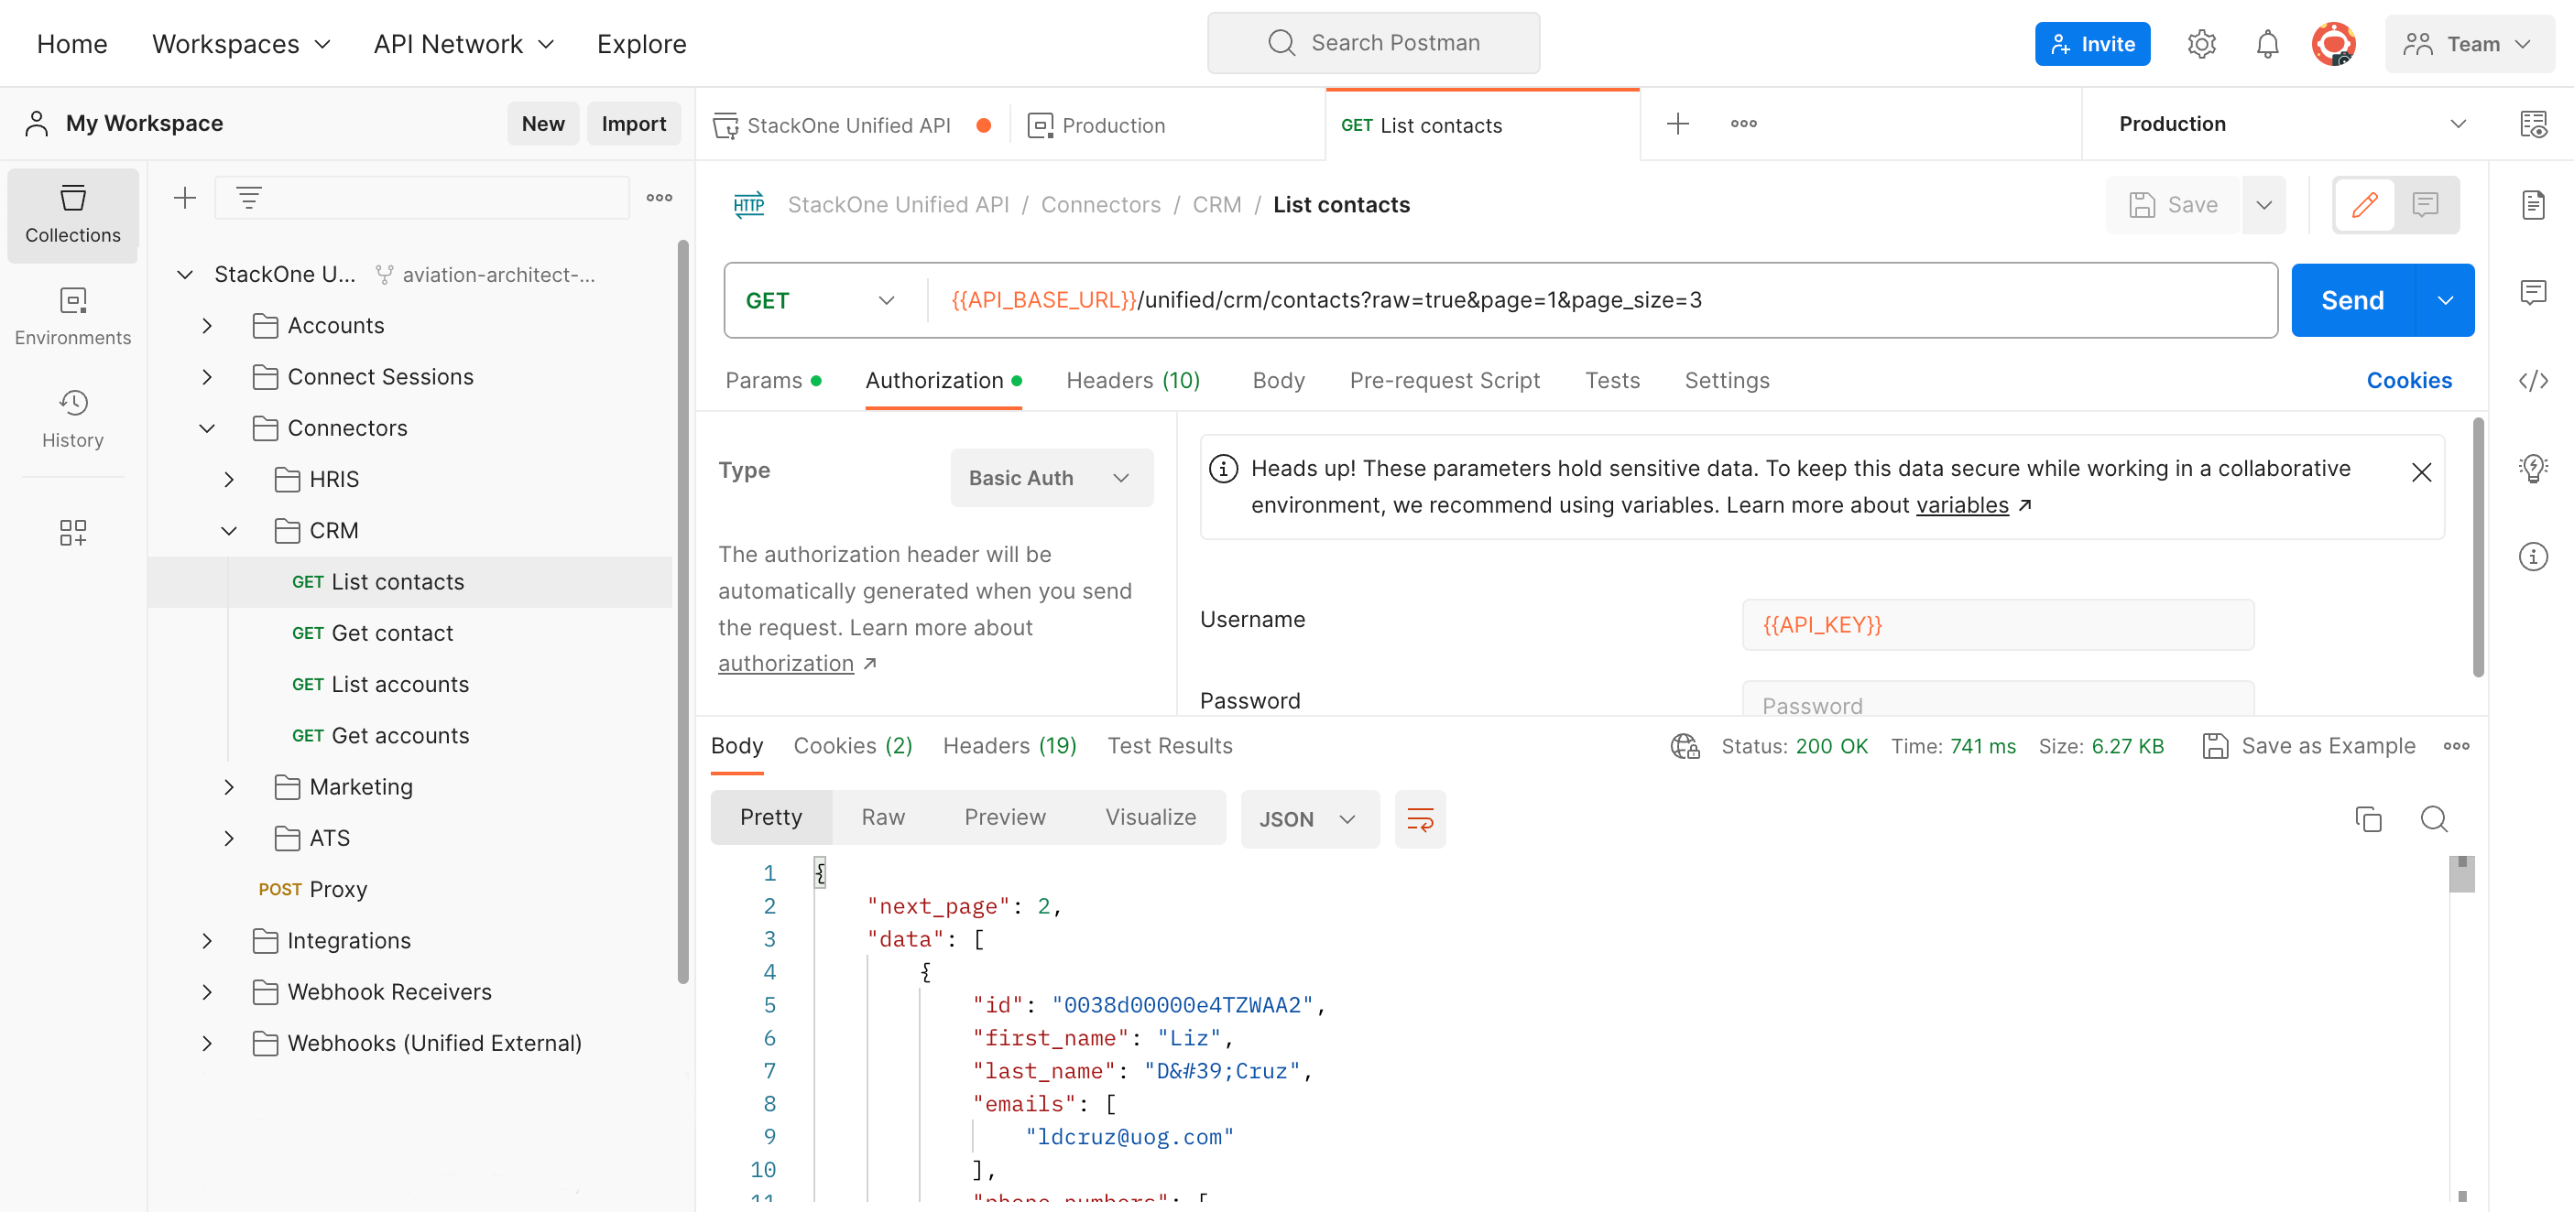Viewport: 2574px width, 1212px height.
Task: Dismiss the Heads up sensitive data notice
Action: point(2421,472)
